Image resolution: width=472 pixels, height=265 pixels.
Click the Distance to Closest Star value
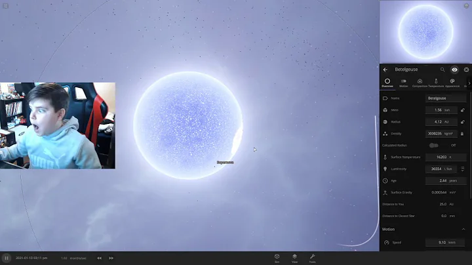(x=444, y=216)
